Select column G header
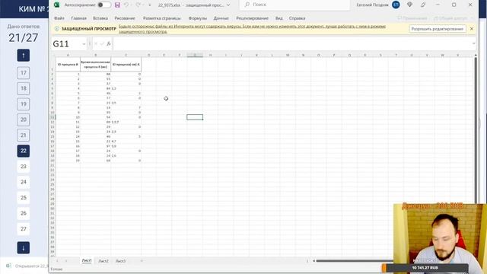The height and width of the screenshot is (274, 487). pos(195,55)
